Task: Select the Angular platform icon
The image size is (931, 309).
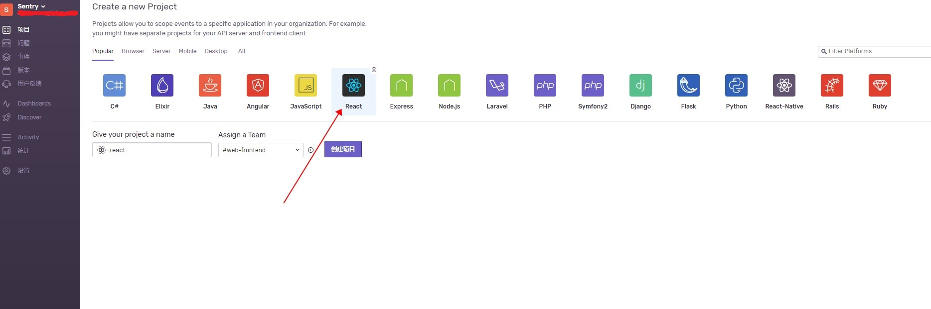Action: [258, 85]
